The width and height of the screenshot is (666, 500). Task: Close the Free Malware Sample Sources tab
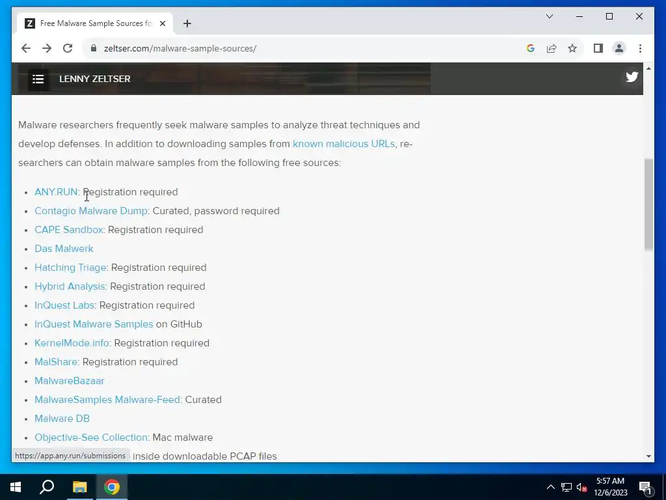162,23
